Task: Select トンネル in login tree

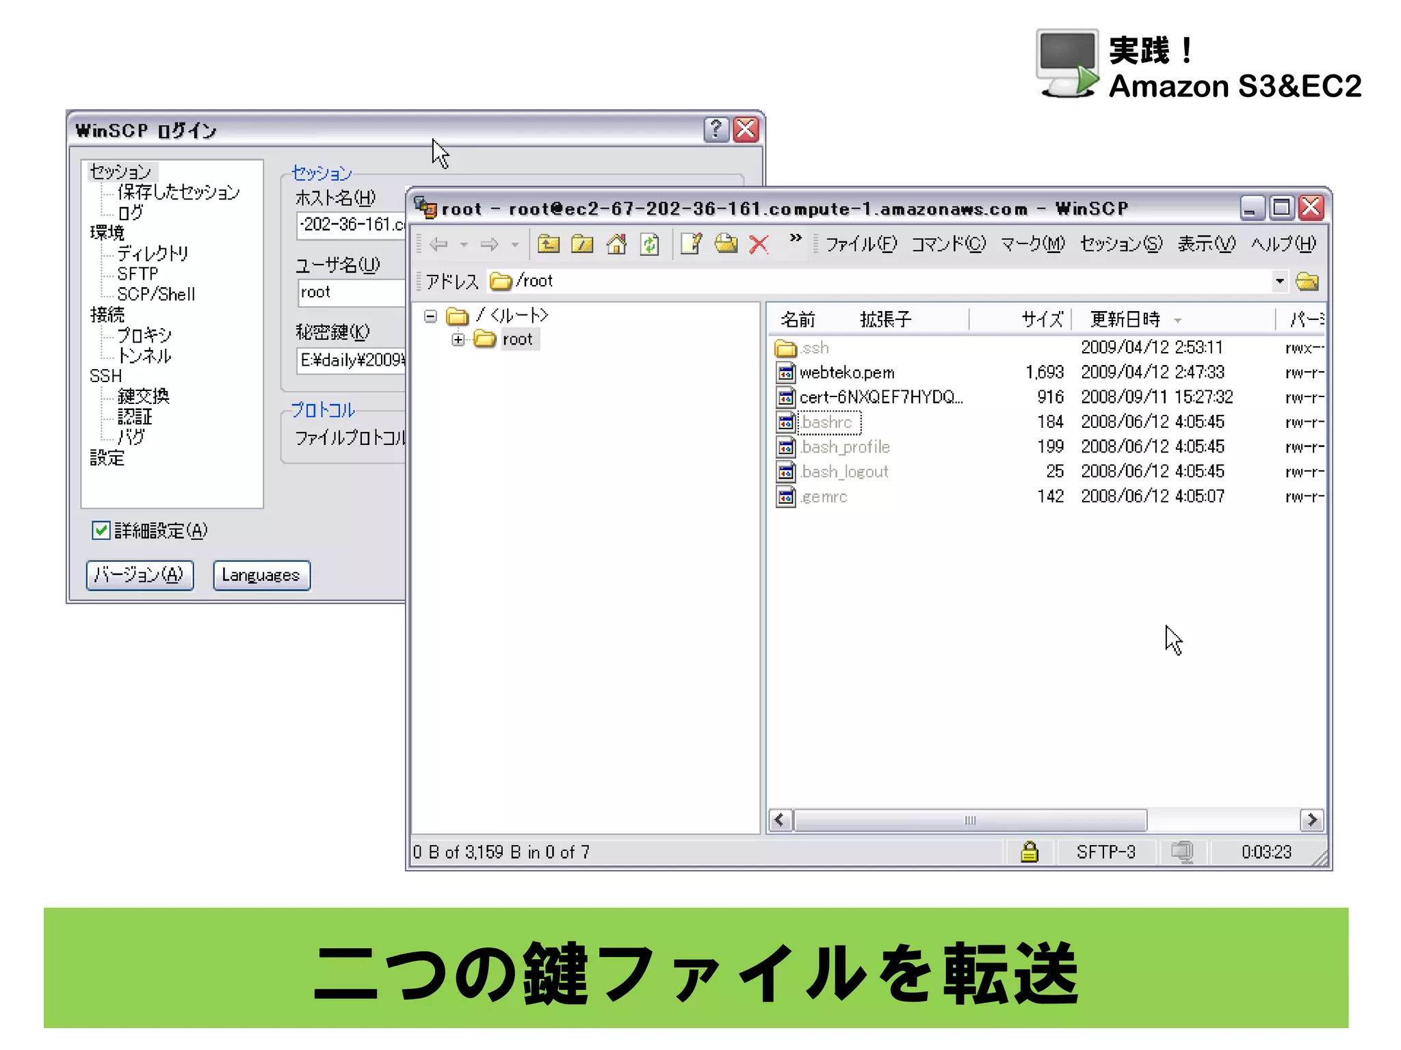Action: coord(144,355)
